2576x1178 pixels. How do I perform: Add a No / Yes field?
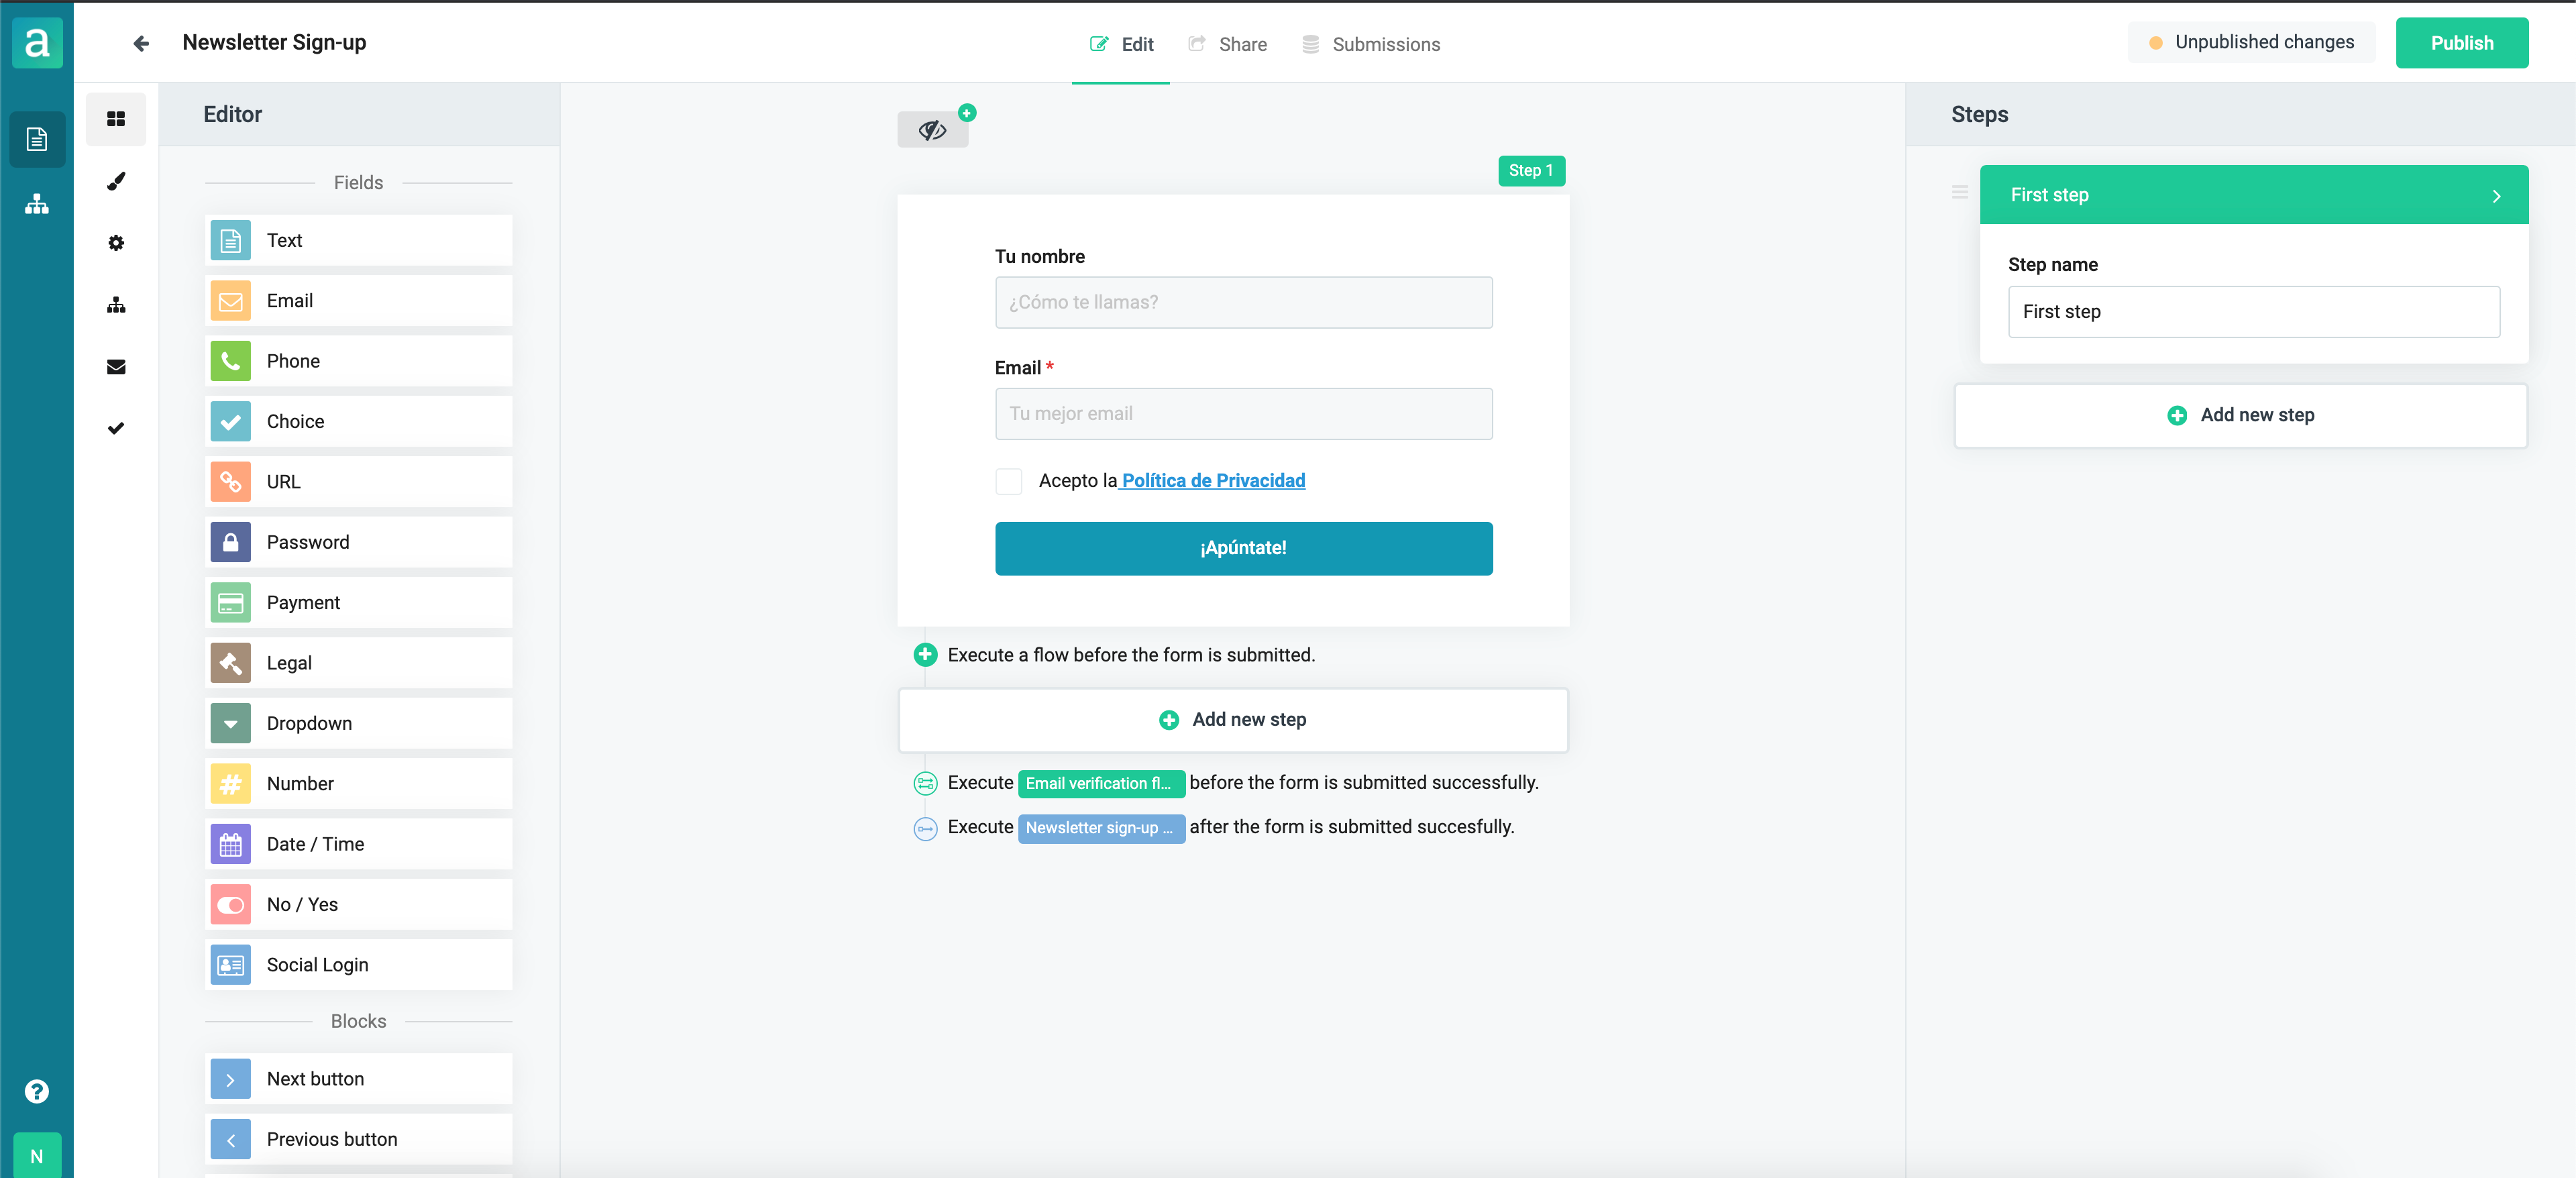pos(359,905)
